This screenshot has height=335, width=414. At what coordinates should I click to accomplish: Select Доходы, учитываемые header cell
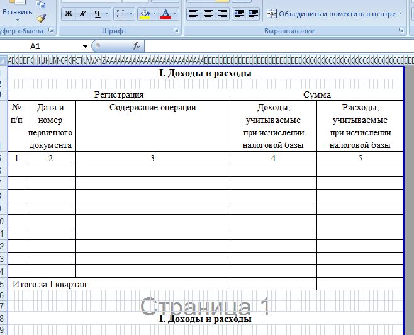(x=273, y=126)
